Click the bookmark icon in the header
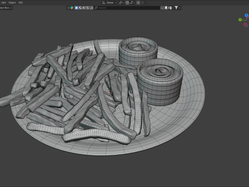Image resolution: width=249 pixels, height=187 pixels. point(166,8)
